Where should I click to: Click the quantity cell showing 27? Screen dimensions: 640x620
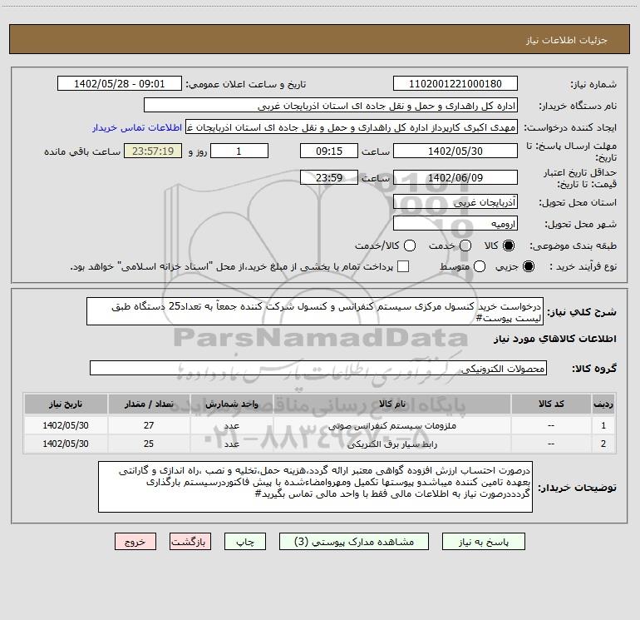(149, 425)
